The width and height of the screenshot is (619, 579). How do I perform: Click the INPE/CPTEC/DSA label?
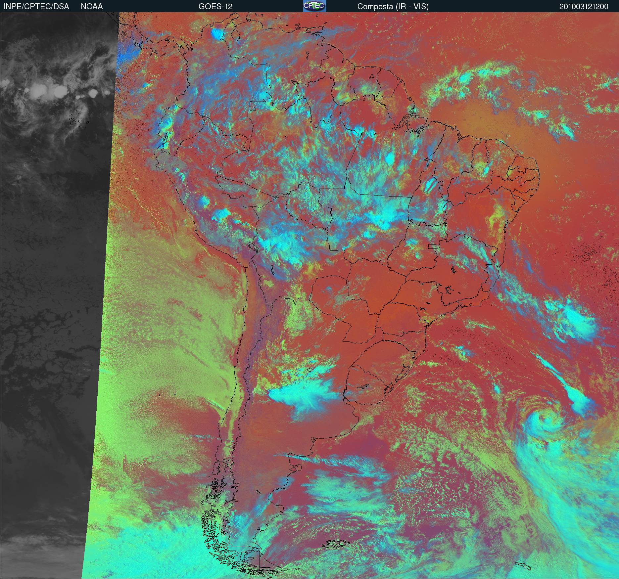[x=36, y=7]
